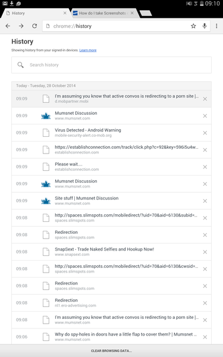Delete the slimspots entry ending with subid=
This screenshot has width=223, height=357.
click(205, 218)
